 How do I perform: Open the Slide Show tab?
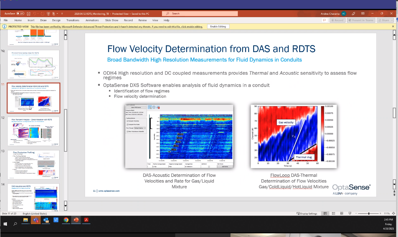[112, 20]
